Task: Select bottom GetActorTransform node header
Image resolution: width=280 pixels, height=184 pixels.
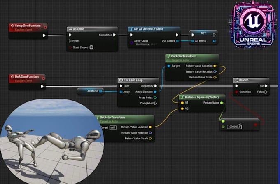Action: click(x=126, y=119)
